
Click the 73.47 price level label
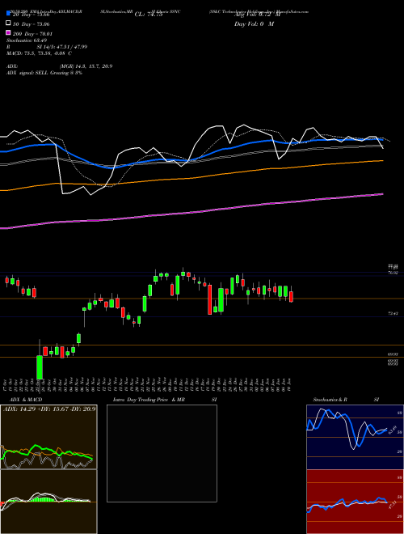[x=393, y=314]
